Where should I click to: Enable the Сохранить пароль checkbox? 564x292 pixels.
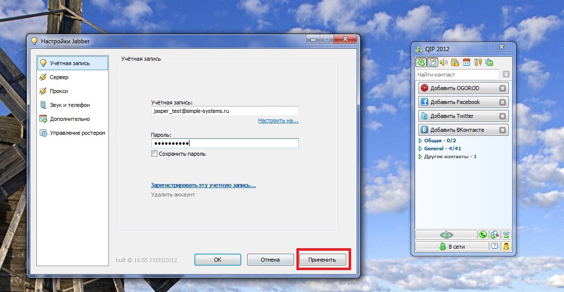(154, 154)
